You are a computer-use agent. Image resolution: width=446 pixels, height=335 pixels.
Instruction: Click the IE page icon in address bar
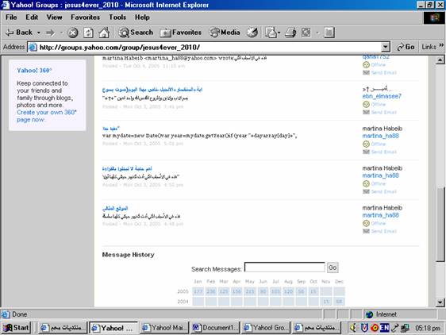(x=33, y=48)
